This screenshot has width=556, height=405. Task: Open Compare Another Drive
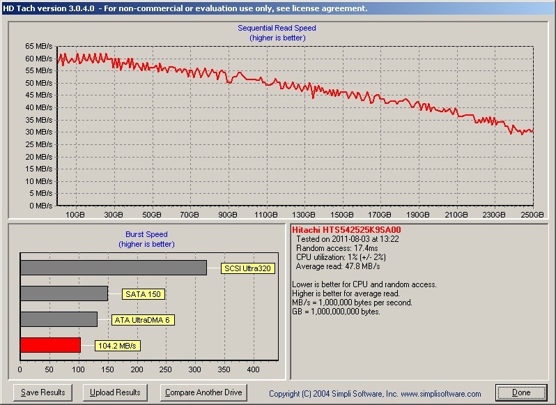[x=203, y=392]
